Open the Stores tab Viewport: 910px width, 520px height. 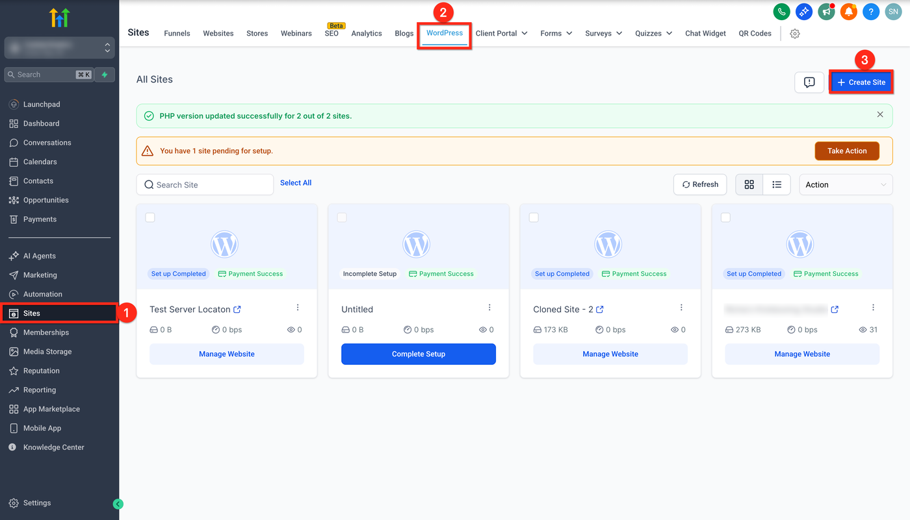pyautogui.click(x=257, y=34)
